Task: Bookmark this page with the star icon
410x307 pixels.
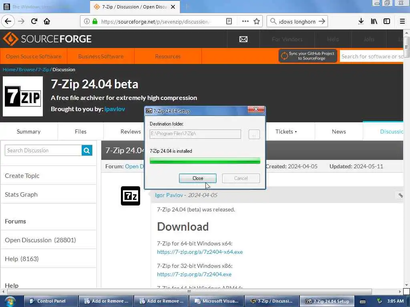Action: pyautogui.click(x=257, y=22)
